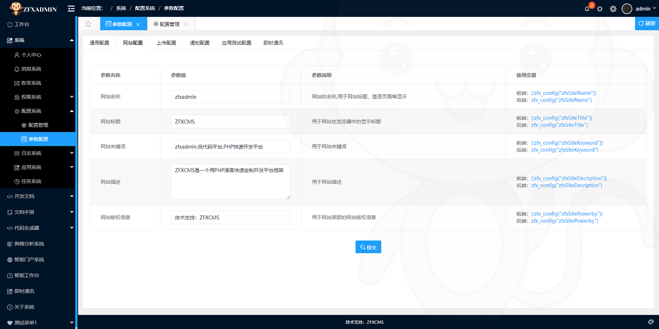Close the 配置管理 page tab
Viewport: 659px width, 329px height.
click(x=186, y=24)
